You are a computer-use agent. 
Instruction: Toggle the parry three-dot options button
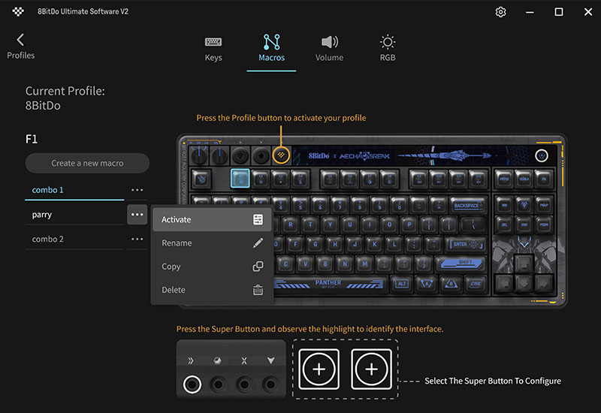pos(137,215)
